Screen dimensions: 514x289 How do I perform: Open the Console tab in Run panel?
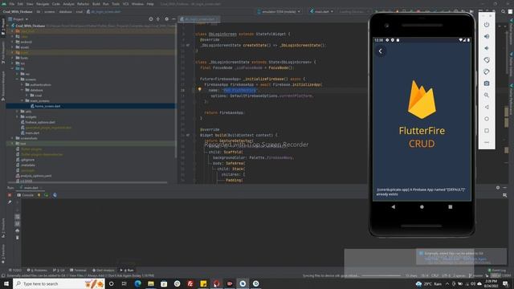pyautogui.click(x=25, y=195)
